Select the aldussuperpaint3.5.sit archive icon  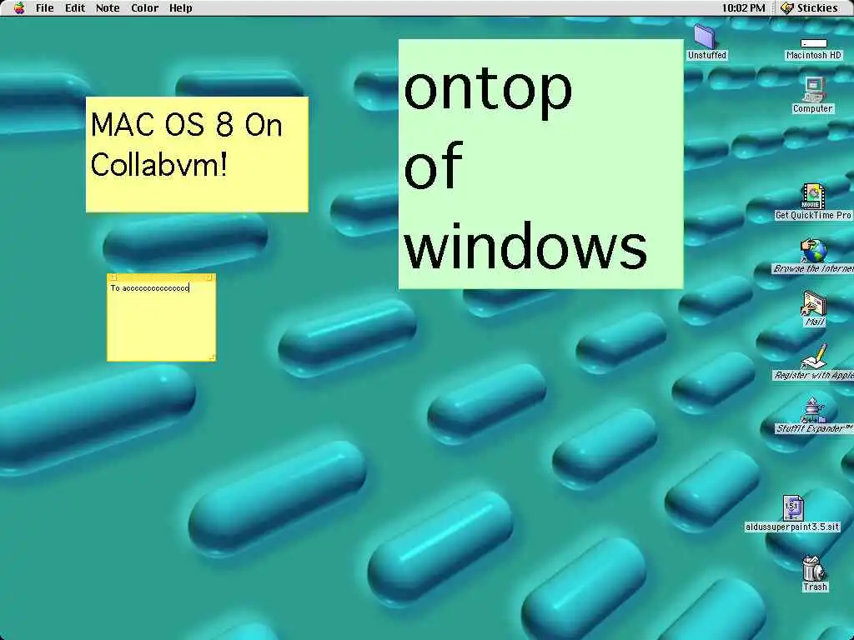[x=792, y=508]
